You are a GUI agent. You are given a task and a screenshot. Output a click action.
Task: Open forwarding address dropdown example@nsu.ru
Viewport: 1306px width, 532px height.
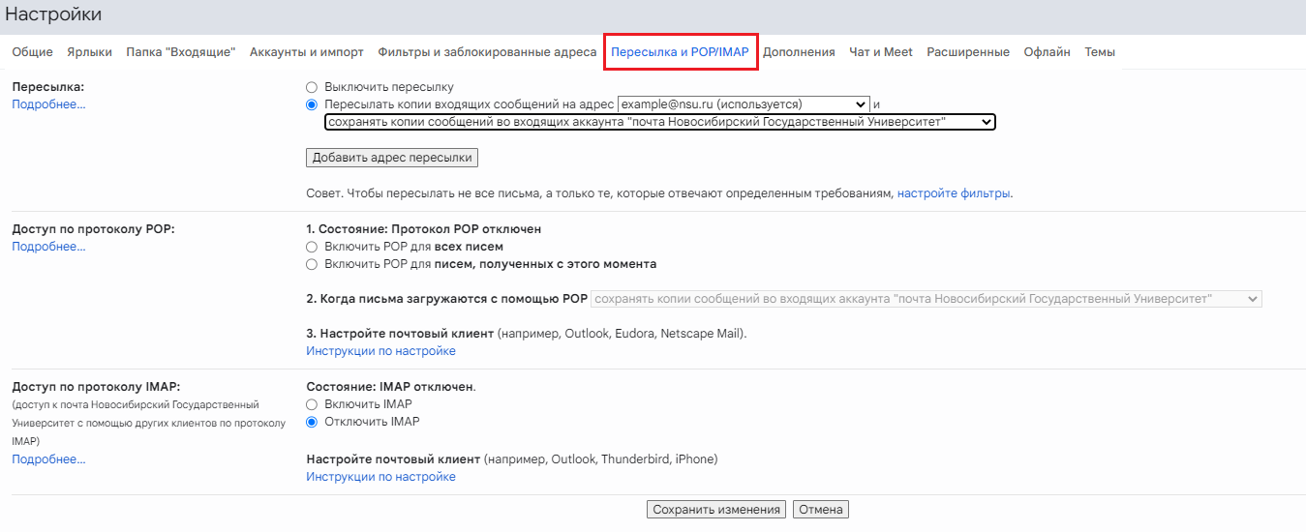744,104
